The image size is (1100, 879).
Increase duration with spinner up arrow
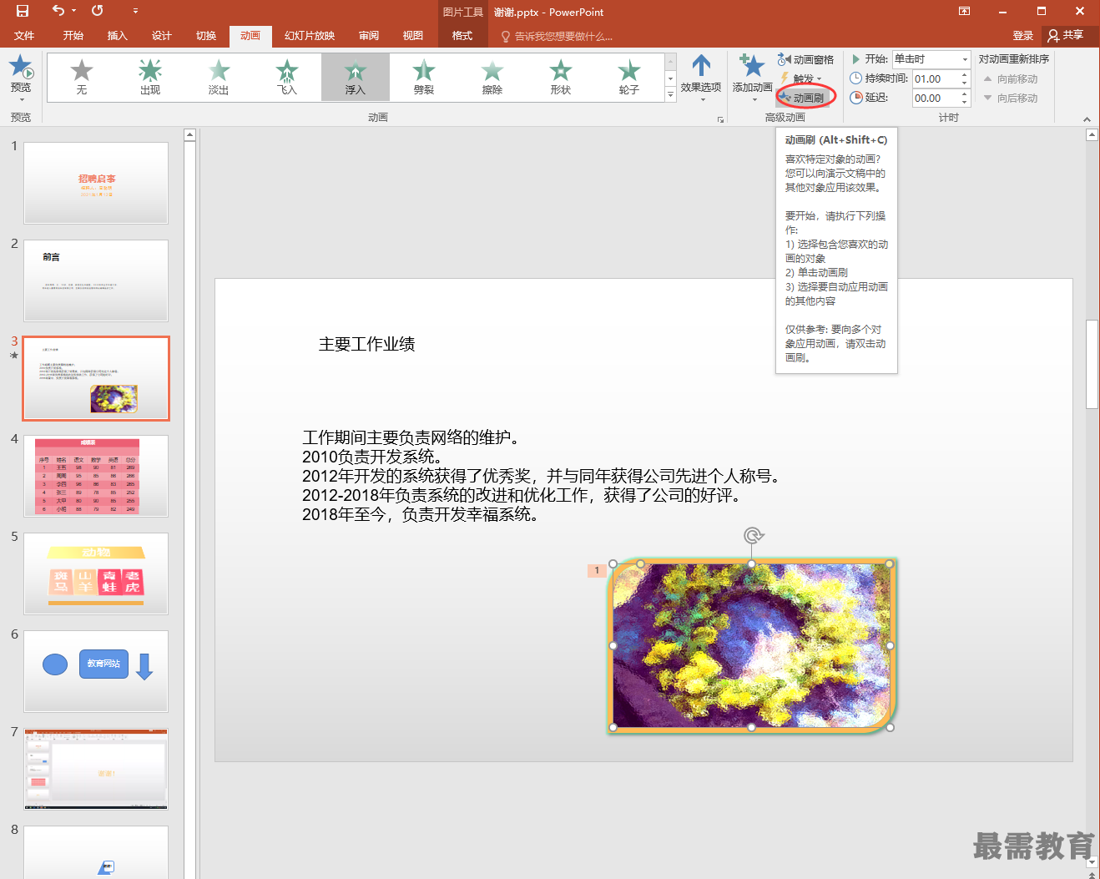[965, 74]
